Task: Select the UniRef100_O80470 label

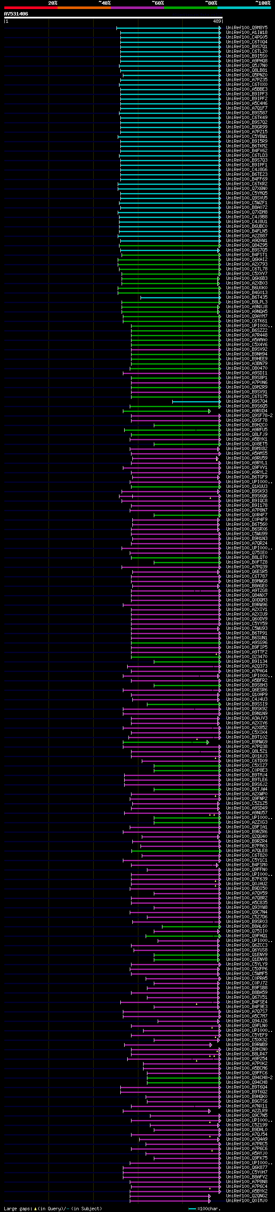Action: coord(246,368)
